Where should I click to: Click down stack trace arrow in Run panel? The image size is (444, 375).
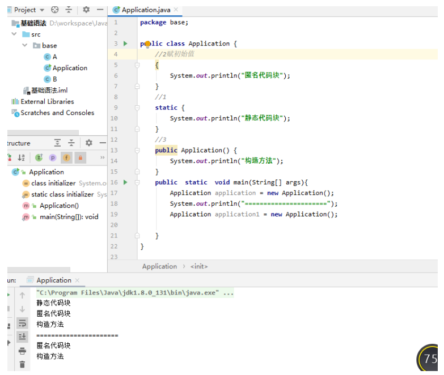tap(22, 309)
